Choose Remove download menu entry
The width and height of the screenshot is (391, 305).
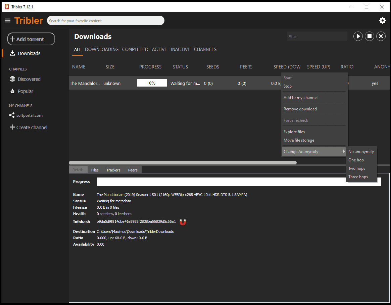[x=314, y=109]
